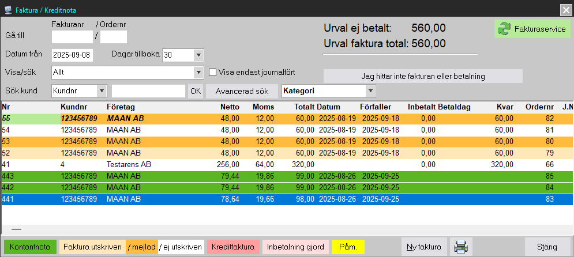Viewport: 574px width, 257px height.
Task: Toggle Visa endast journalfört checkbox
Action: point(212,73)
